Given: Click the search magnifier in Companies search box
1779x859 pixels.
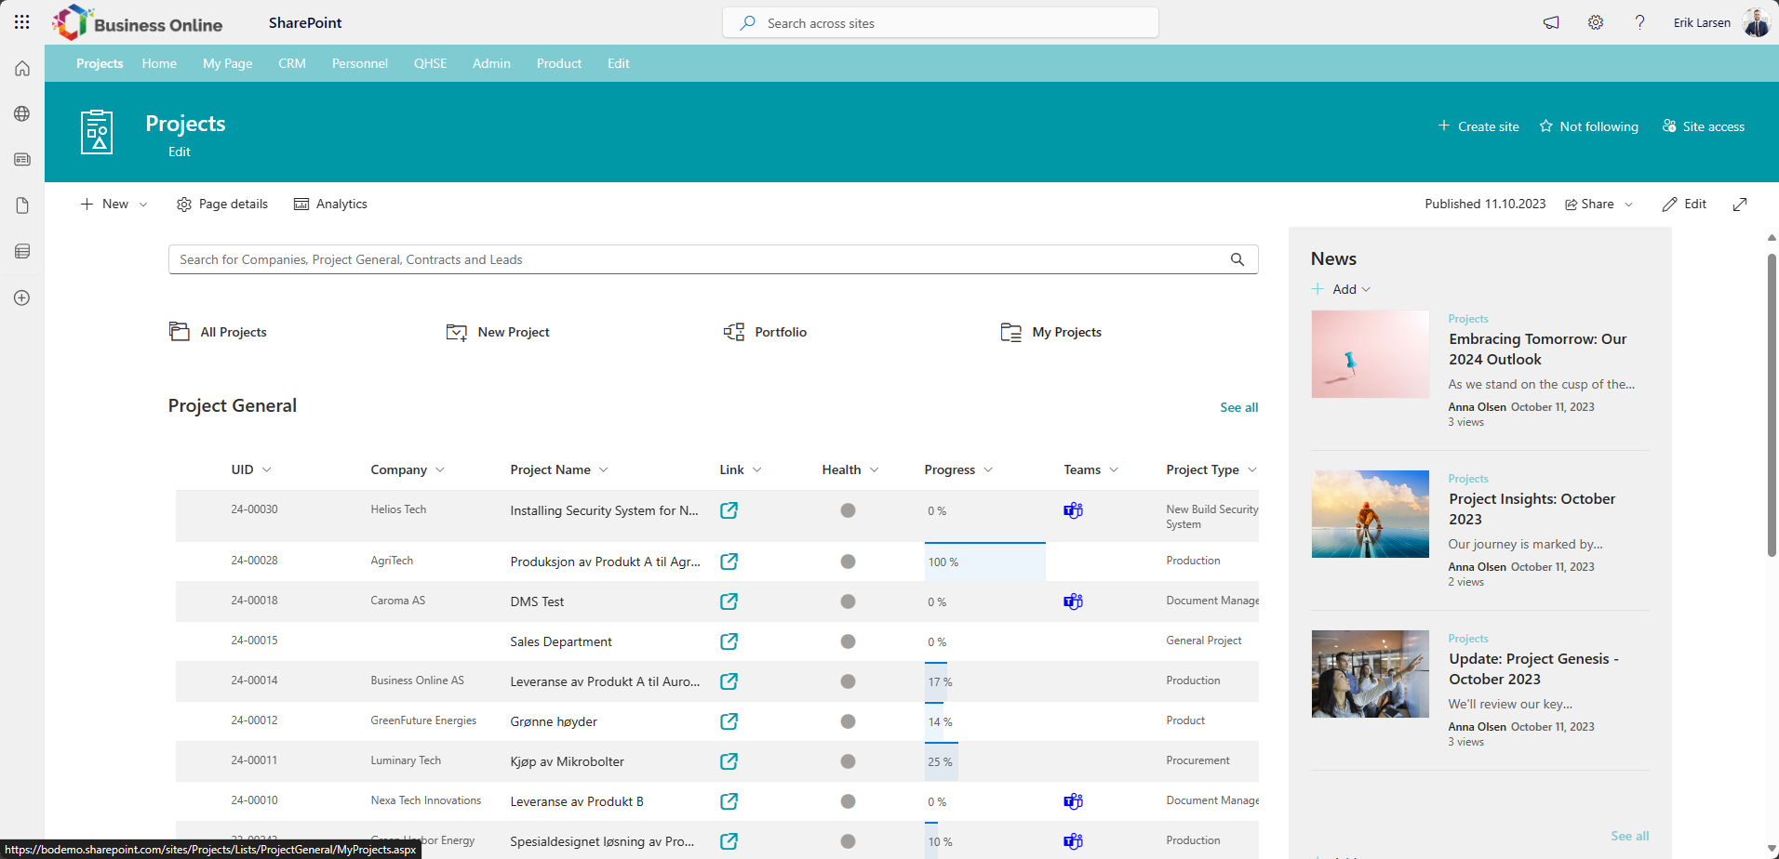Looking at the screenshot, I should [1237, 259].
